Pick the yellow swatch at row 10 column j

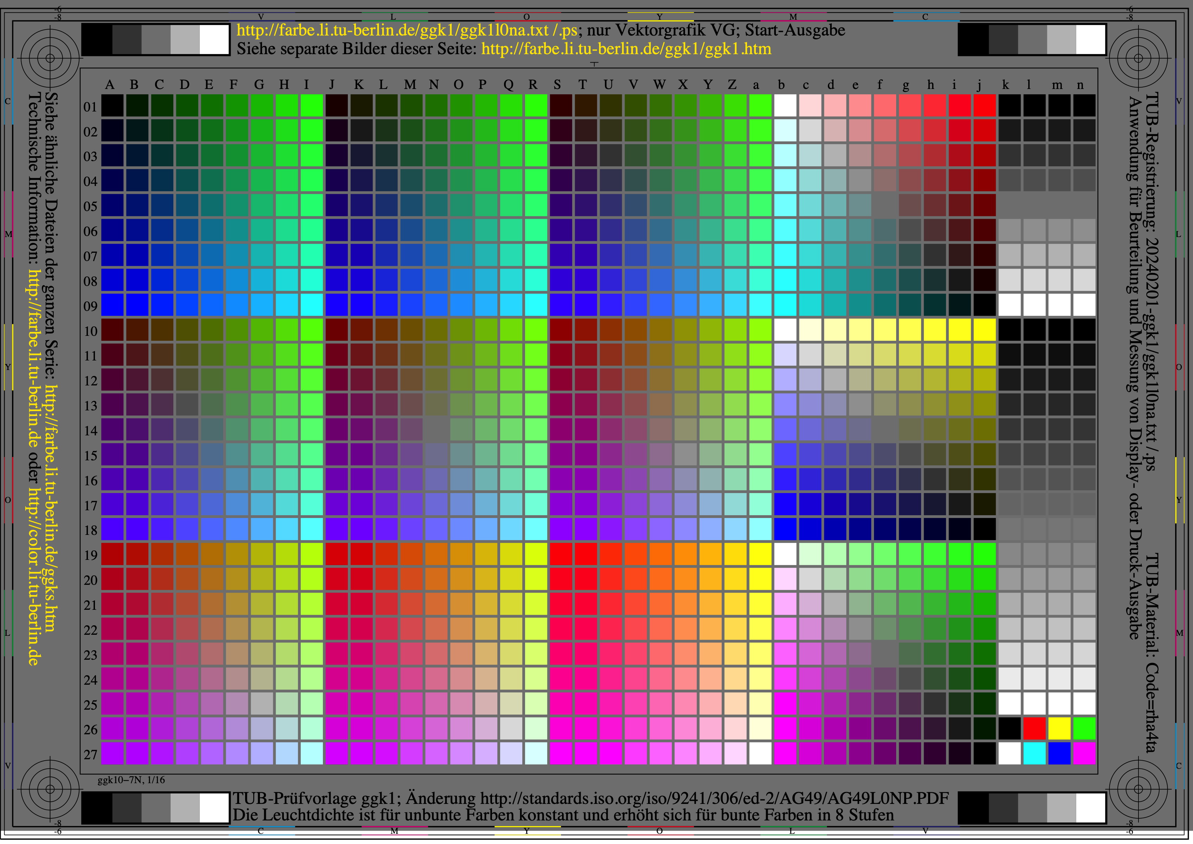click(984, 330)
